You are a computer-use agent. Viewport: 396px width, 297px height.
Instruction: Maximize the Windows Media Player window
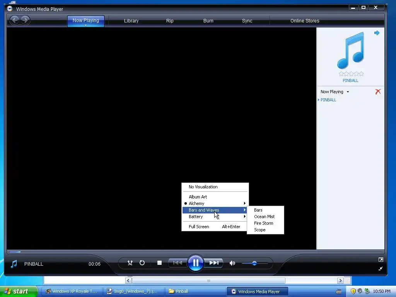(364, 8)
